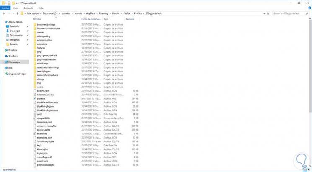Expand the ribbon chevron near Help
The image size is (312, 172).
coord(306,8)
